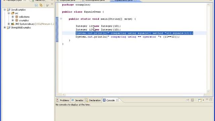Expand the collections package
This screenshot has height=121, width=215.
(x=13, y=17)
